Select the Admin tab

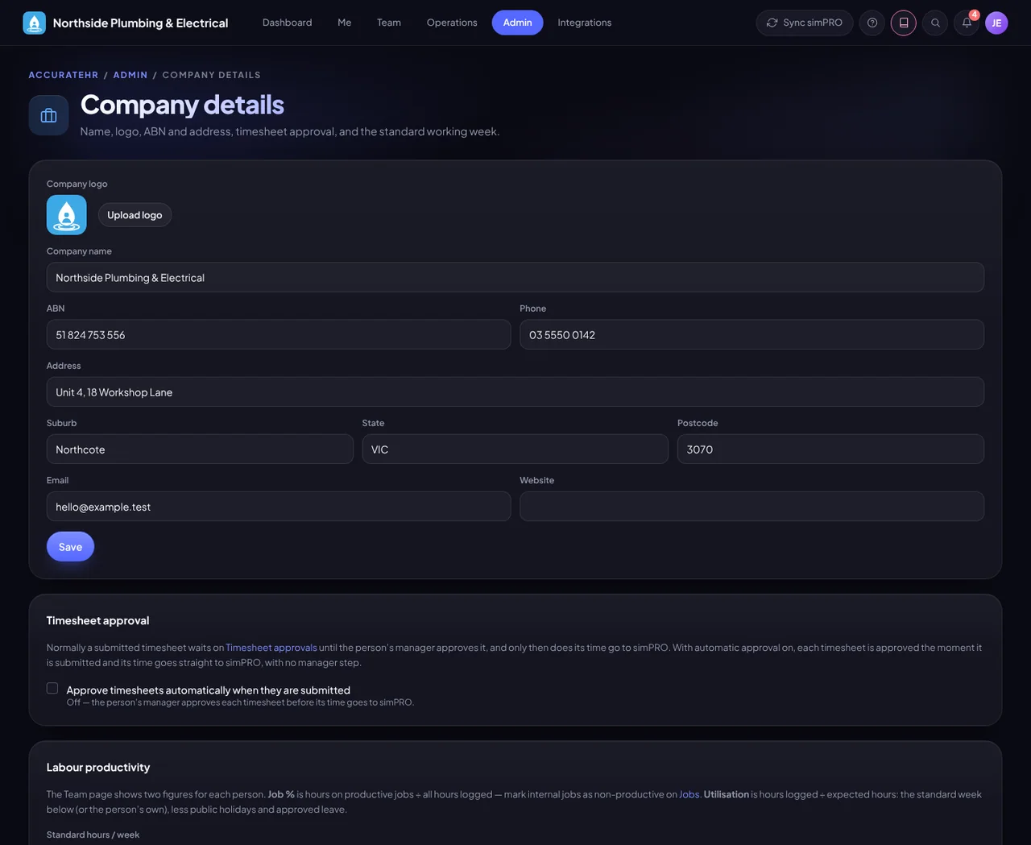pos(517,23)
